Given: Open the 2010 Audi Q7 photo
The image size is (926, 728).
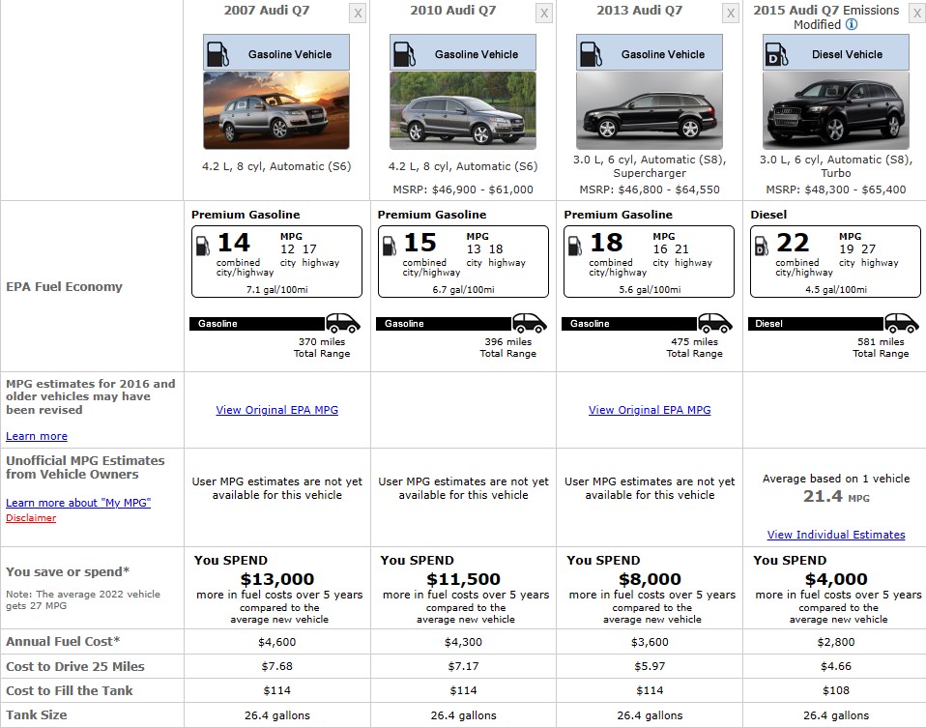Looking at the screenshot, I should pyautogui.click(x=463, y=110).
